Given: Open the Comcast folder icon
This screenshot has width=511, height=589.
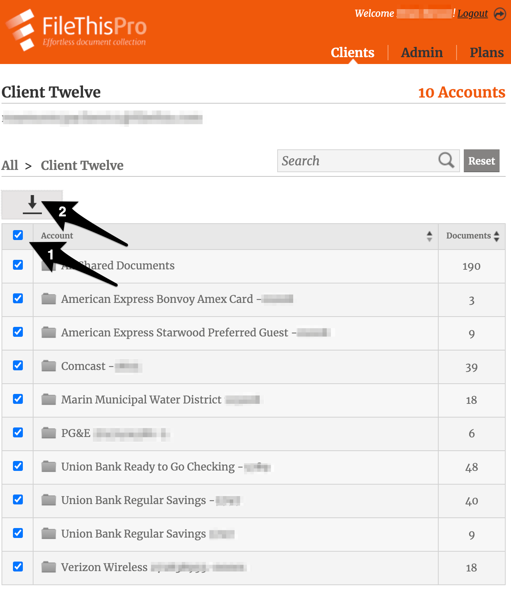Looking at the screenshot, I should coord(49,366).
